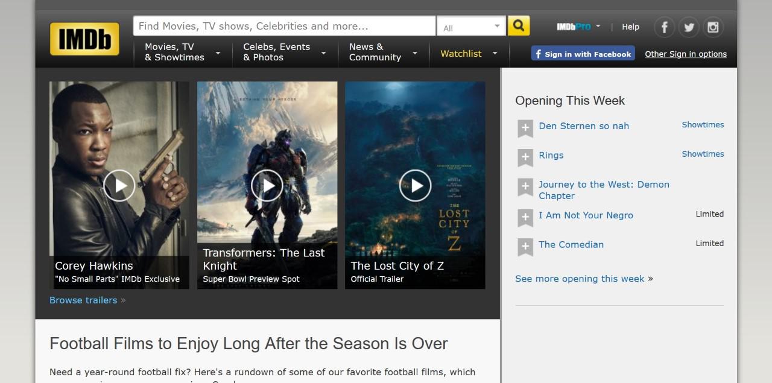Open See more opening this week

coord(580,279)
